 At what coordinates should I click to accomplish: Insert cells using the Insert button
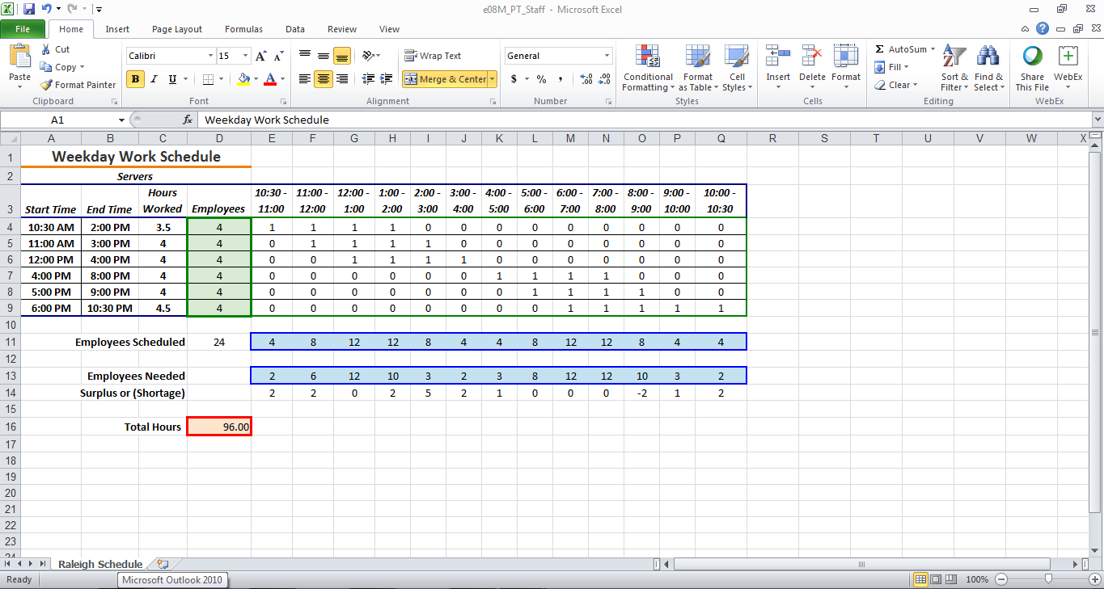click(x=778, y=68)
